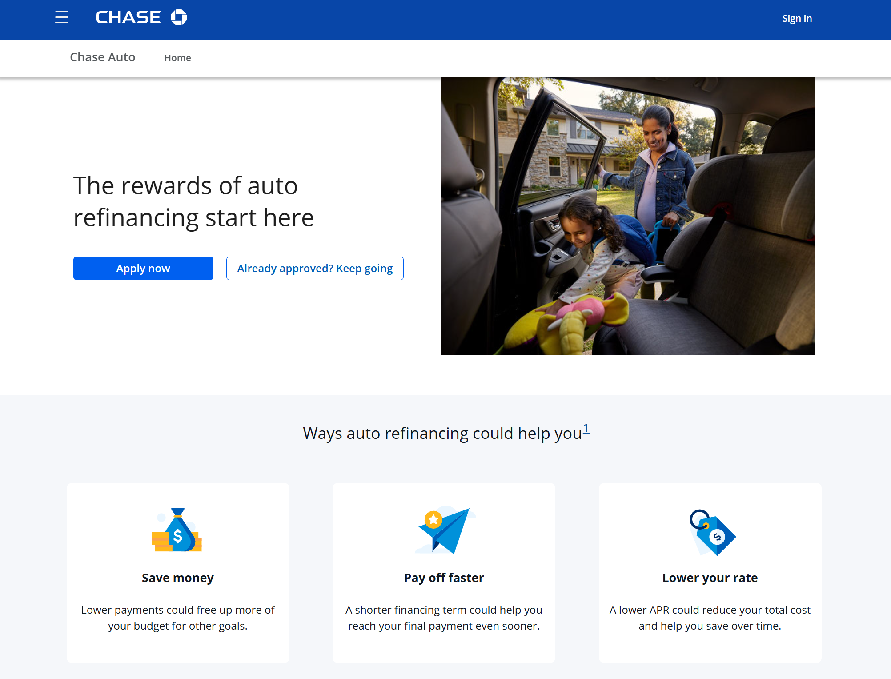This screenshot has height=679, width=891.
Task: Click the Lower your rate heading
Action: [710, 578]
